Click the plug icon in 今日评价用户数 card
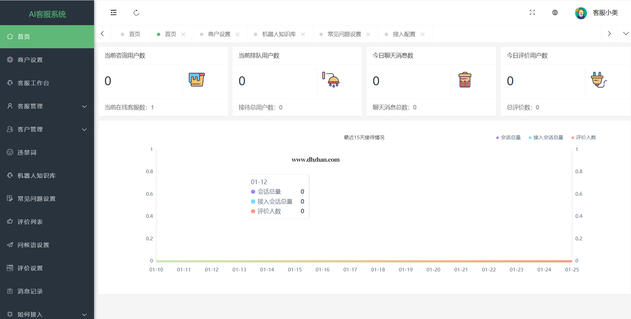 tap(599, 80)
